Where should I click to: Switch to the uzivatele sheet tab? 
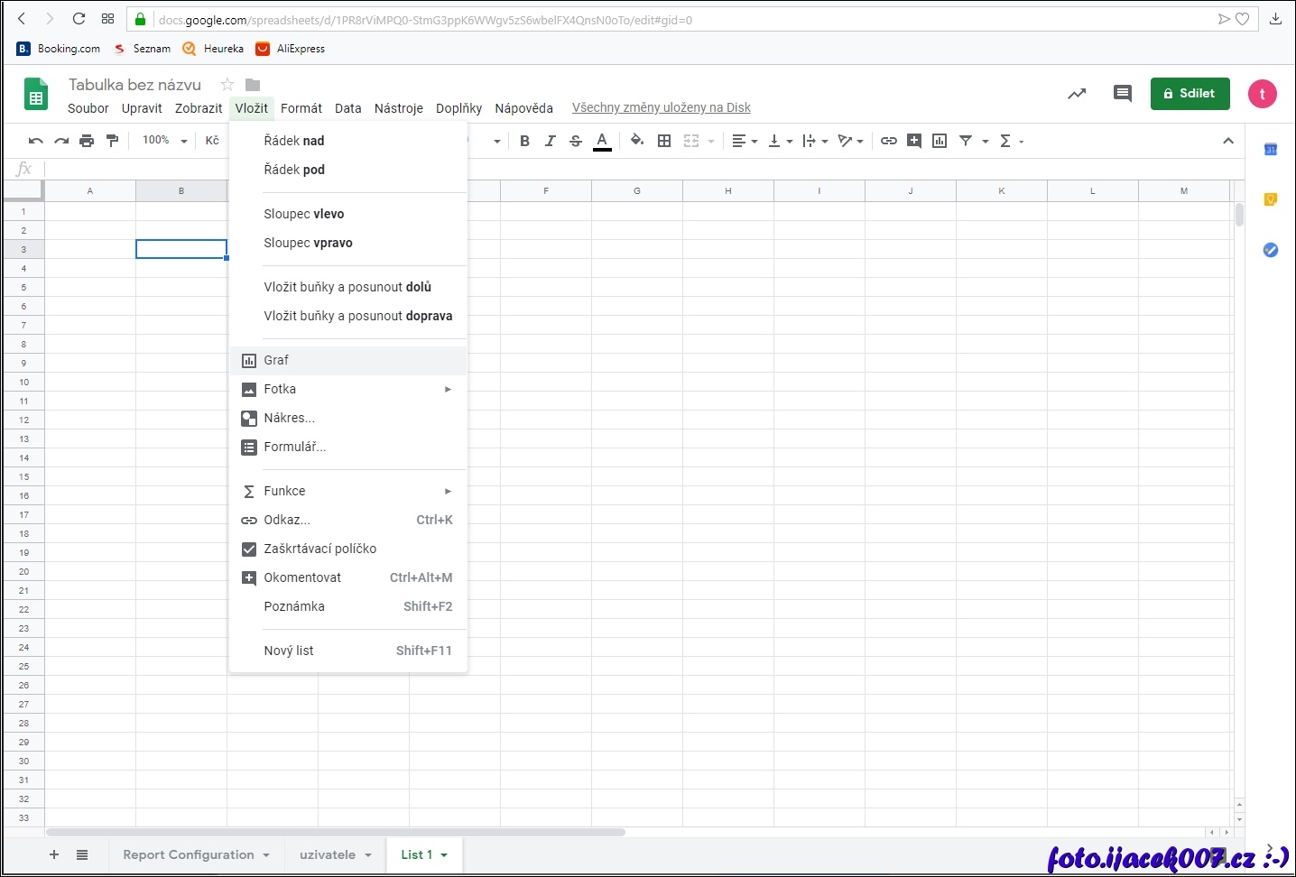tap(327, 855)
